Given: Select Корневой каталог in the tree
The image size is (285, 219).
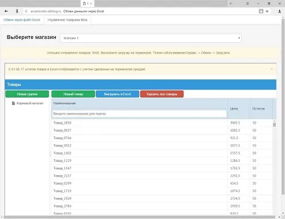Looking at the screenshot, I should point(30,103).
